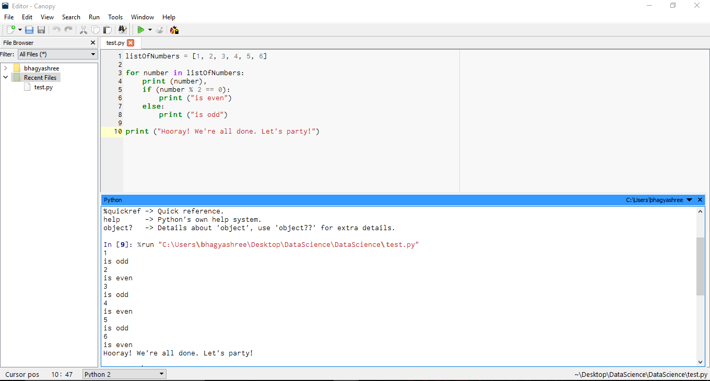Select the Recent Files entry
This screenshot has width=710, height=381.
tap(40, 78)
